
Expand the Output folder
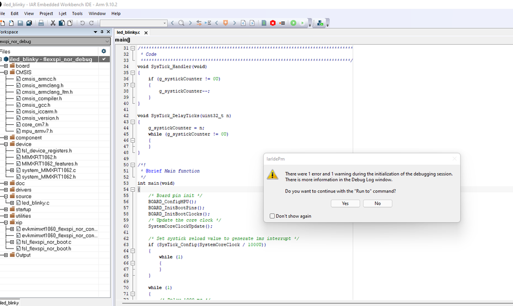pos(6,255)
